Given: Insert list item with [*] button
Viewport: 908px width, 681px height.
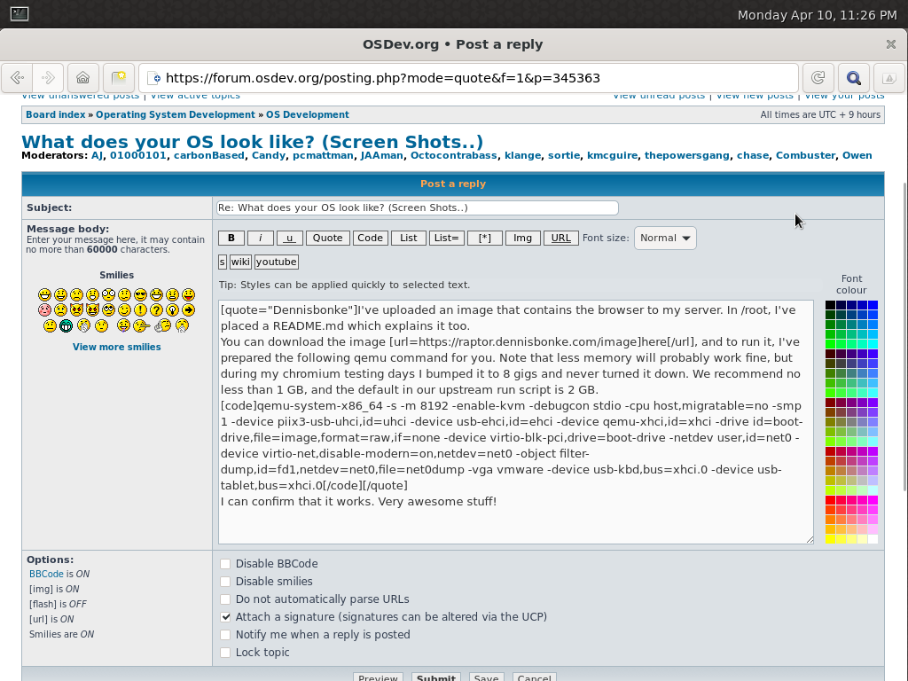Looking at the screenshot, I should pyautogui.click(x=485, y=238).
